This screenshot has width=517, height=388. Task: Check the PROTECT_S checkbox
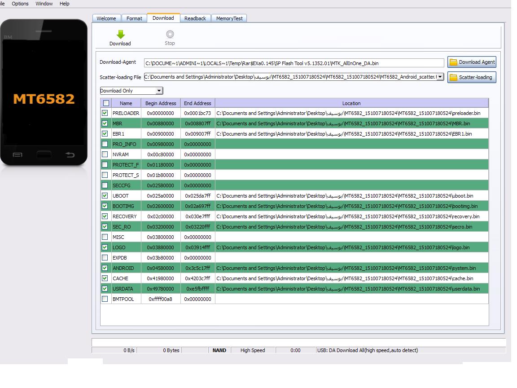[x=105, y=175]
